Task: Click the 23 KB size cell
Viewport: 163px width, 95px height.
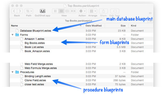Action: [122, 31]
